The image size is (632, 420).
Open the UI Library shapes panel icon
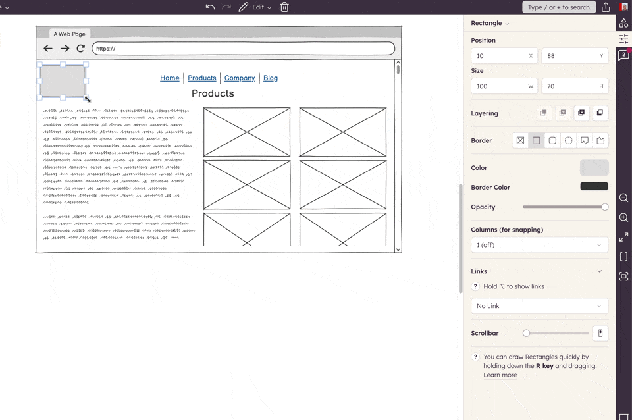click(623, 23)
